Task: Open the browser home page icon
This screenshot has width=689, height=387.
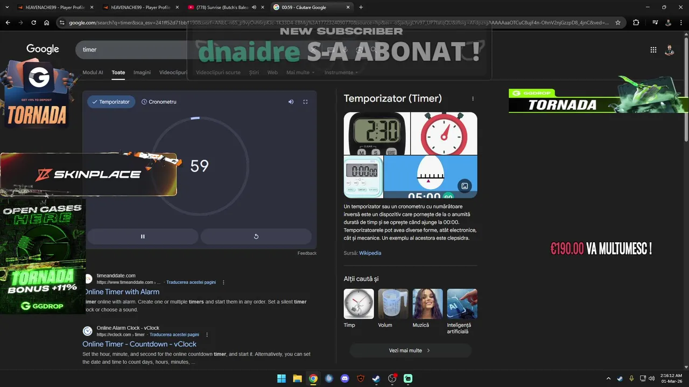Action: (x=47, y=23)
